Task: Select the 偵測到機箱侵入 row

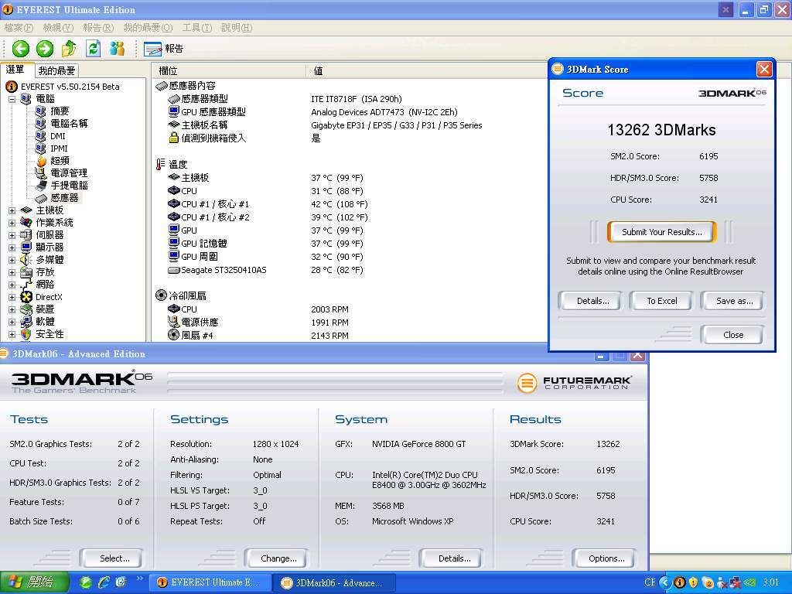Action: (244, 138)
